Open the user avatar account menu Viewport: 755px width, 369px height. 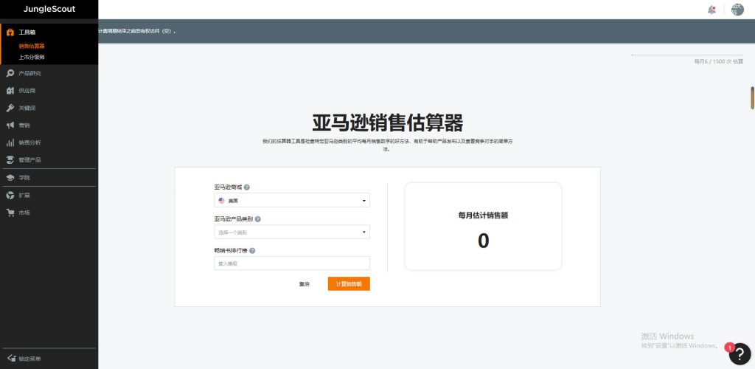(x=737, y=10)
